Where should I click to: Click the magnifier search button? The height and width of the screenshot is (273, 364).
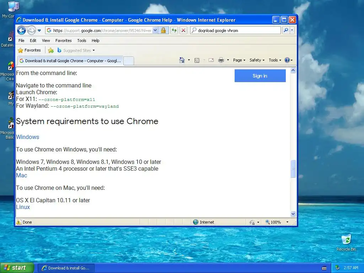click(x=286, y=31)
